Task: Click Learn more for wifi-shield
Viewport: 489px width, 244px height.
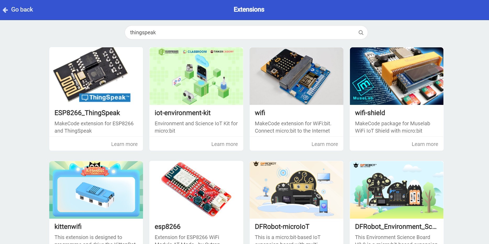Action: pyautogui.click(x=425, y=144)
